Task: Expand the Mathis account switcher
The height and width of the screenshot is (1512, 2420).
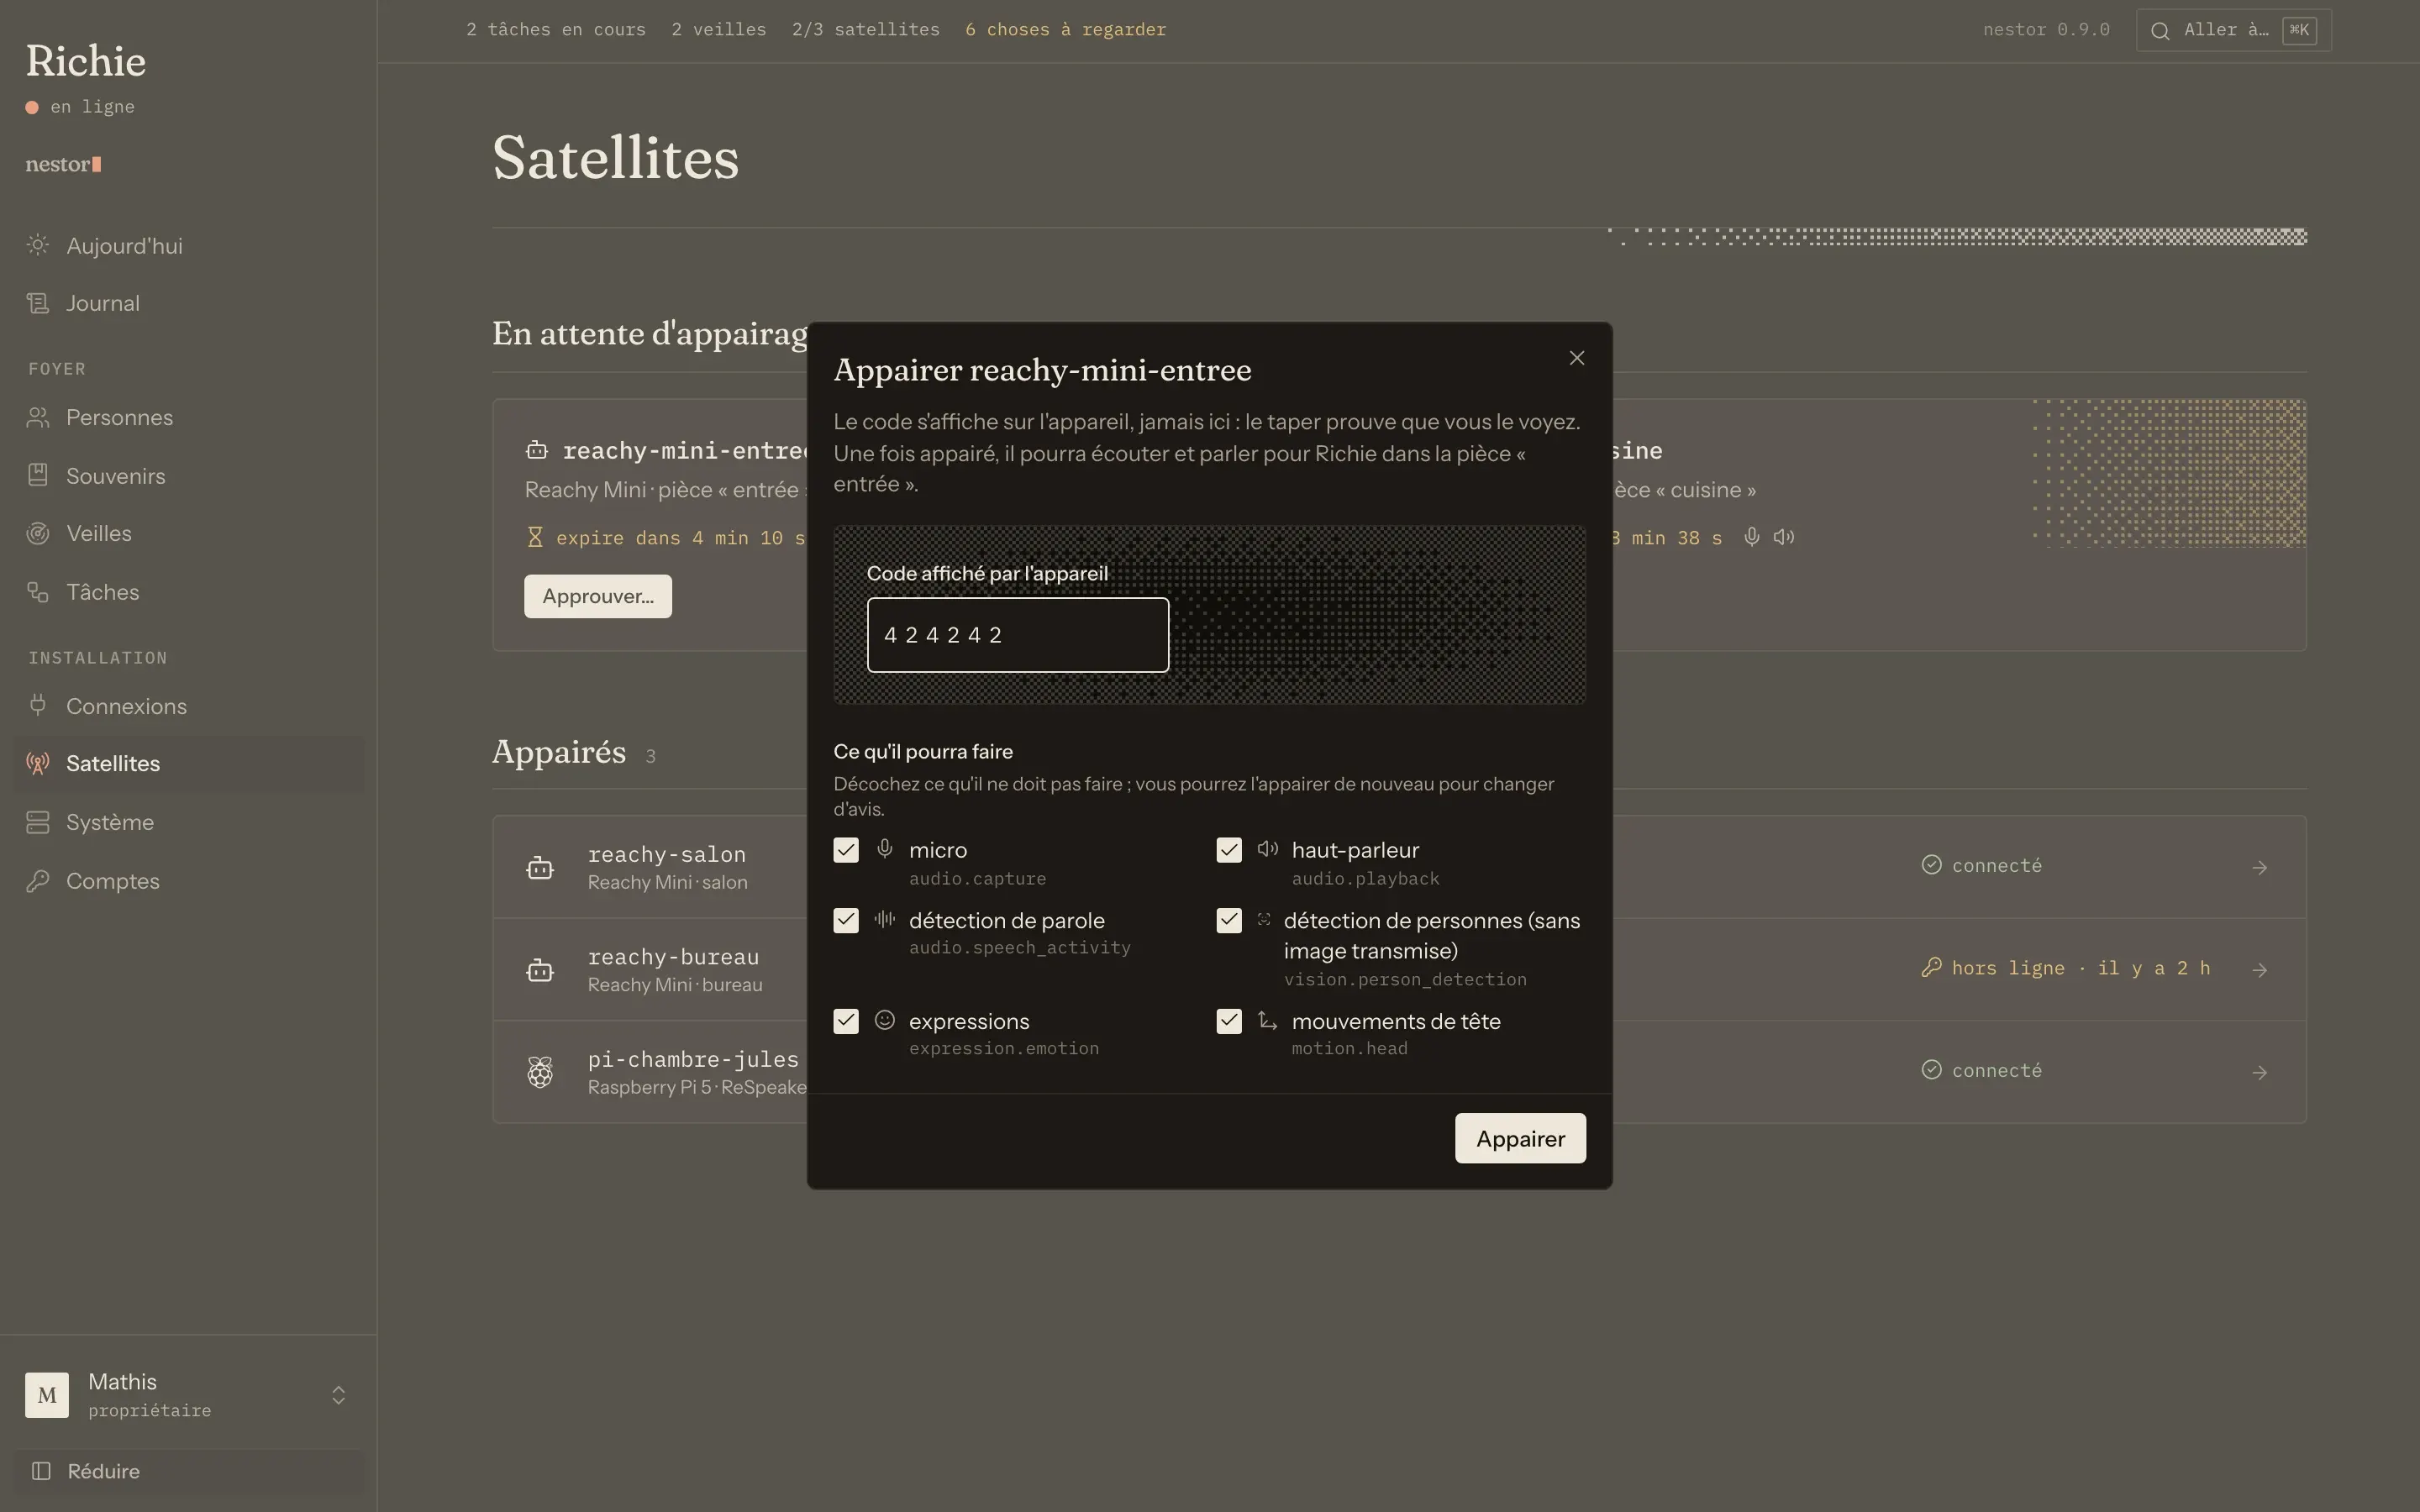Action: 338,1395
